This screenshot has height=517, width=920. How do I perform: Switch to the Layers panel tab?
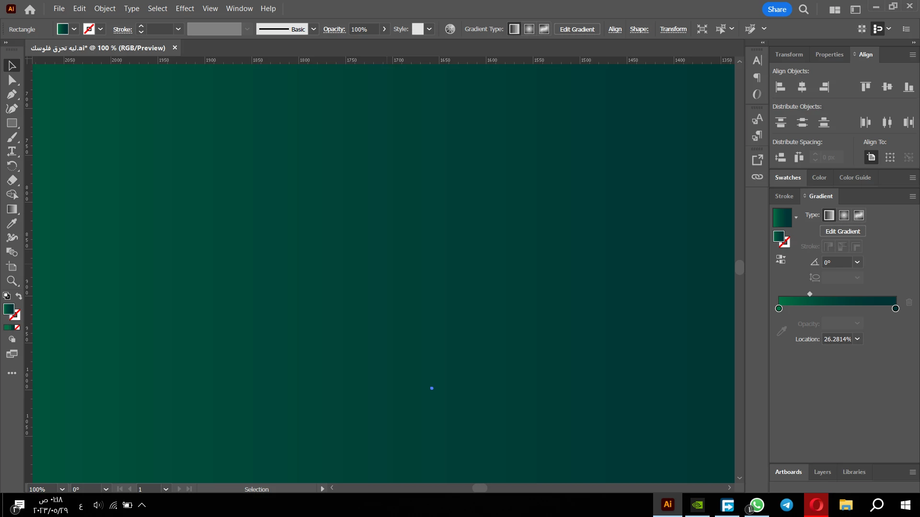tap(822, 472)
